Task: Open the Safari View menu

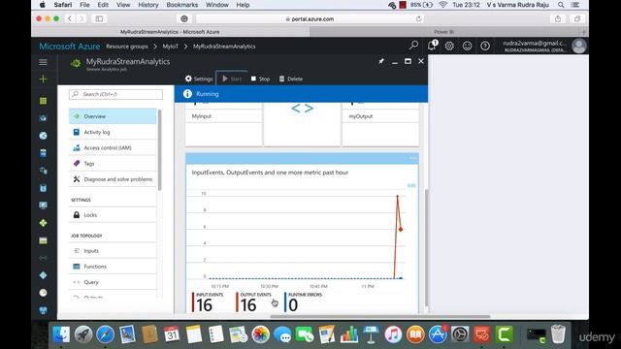Action: click(123, 5)
